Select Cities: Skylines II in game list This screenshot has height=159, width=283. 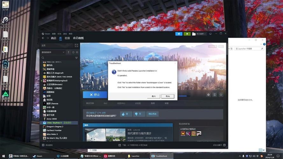pyautogui.click(x=59, y=123)
